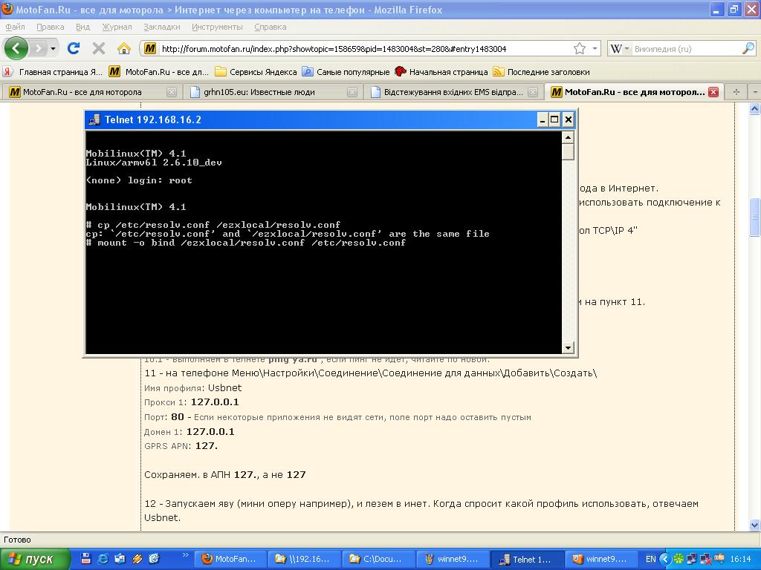Image resolution: width=761 pixels, height=570 pixels.
Task: Close the active MotoFan.Ru tab
Action: [713, 92]
